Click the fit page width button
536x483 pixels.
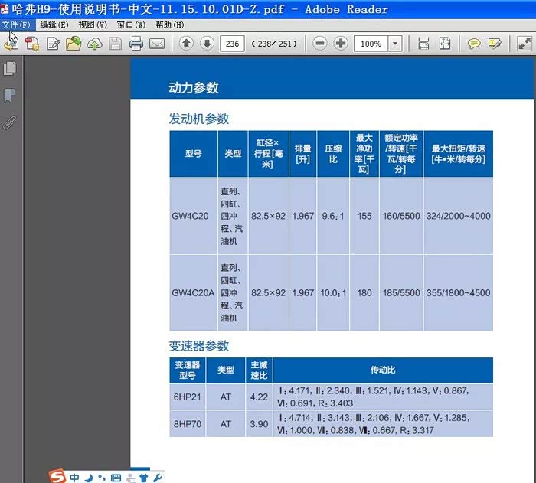pyautogui.click(x=423, y=44)
